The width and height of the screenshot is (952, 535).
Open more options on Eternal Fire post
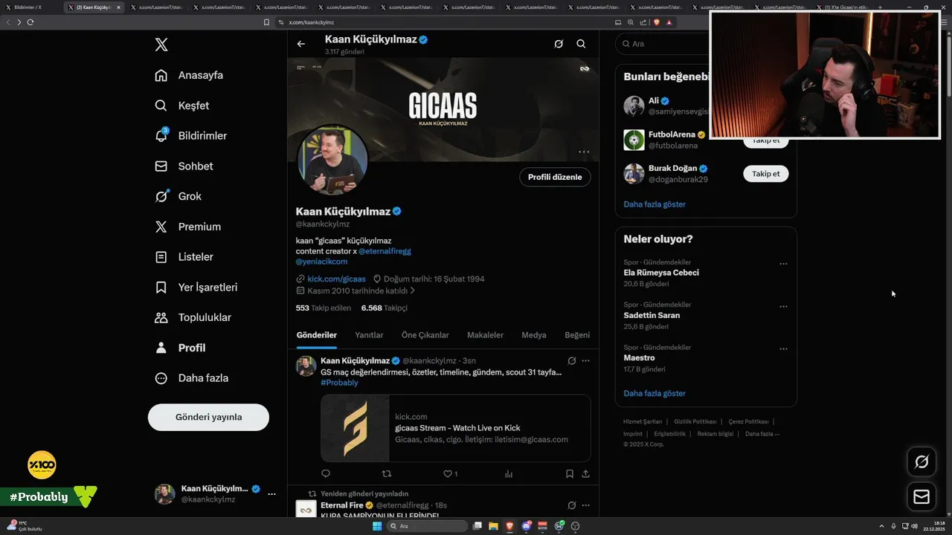click(x=586, y=505)
